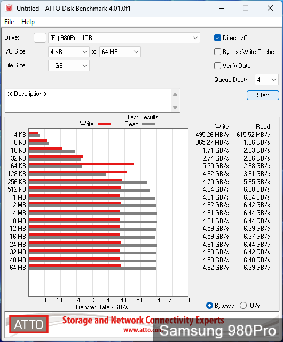283x342 pixels.
Task: Click the description scroll up arrow
Action: pyautogui.click(x=175, y=94)
